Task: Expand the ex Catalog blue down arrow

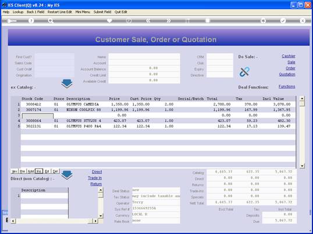Action: pos(67,84)
